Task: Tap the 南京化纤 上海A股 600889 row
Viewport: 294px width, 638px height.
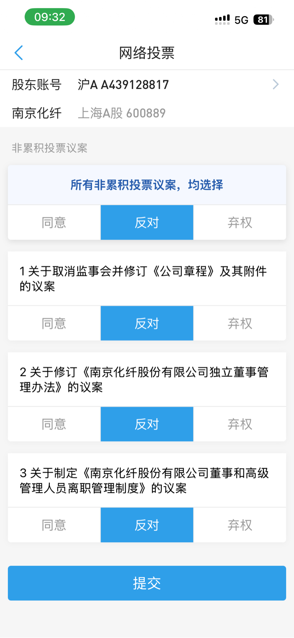Action: pos(147,113)
